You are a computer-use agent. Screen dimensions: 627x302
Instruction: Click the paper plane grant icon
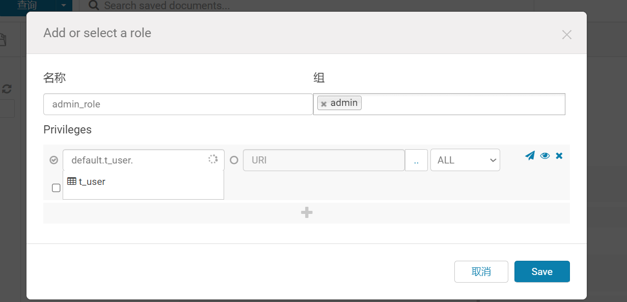click(x=530, y=156)
